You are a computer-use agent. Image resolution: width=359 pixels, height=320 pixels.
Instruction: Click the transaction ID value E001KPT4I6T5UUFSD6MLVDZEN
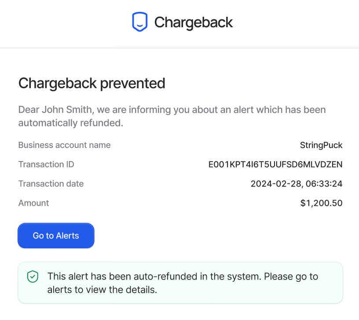click(x=275, y=165)
